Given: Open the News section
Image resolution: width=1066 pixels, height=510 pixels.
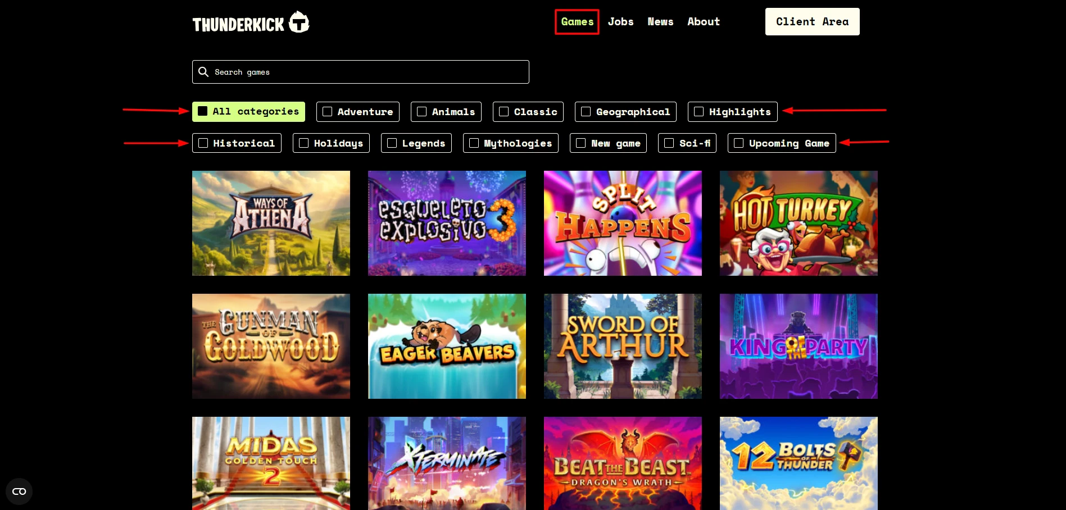Looking at the screenshot, I should click(660, 22).
